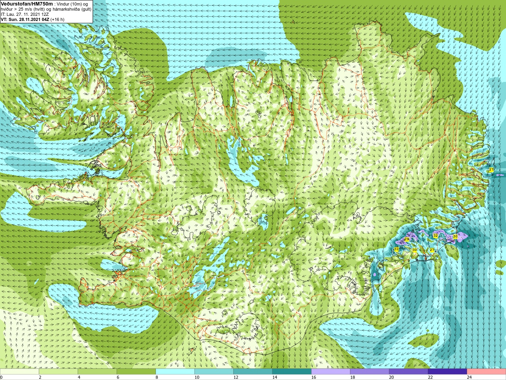The height and width of the screenshot is (380, 506).
Task: Click the yellow gust label 32
Action: pos(435,236)
